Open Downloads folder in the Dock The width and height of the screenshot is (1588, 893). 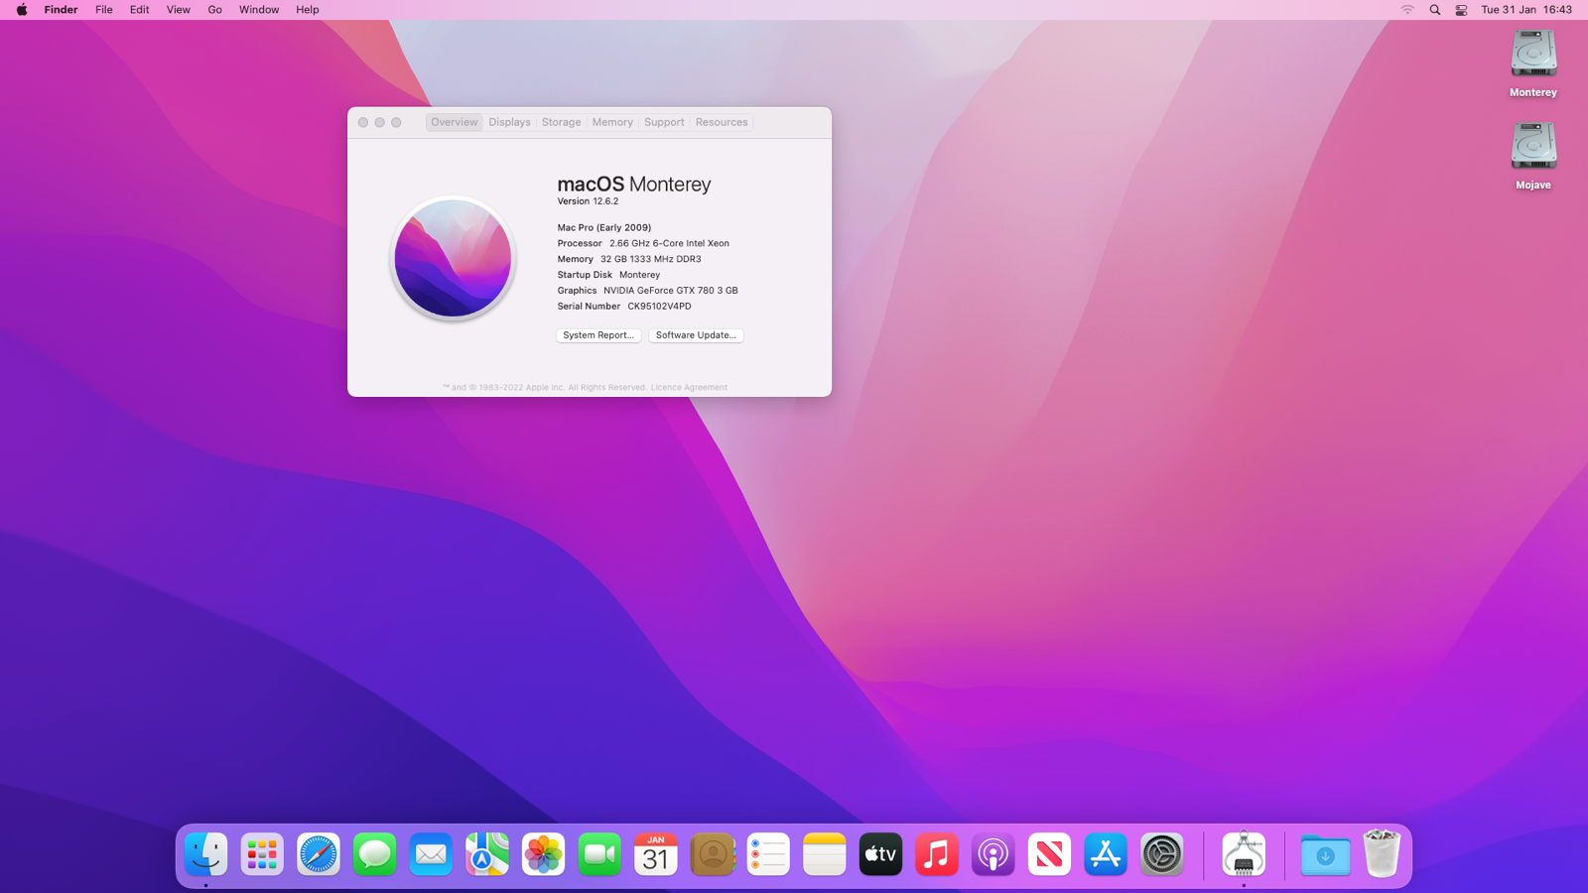1325,854
